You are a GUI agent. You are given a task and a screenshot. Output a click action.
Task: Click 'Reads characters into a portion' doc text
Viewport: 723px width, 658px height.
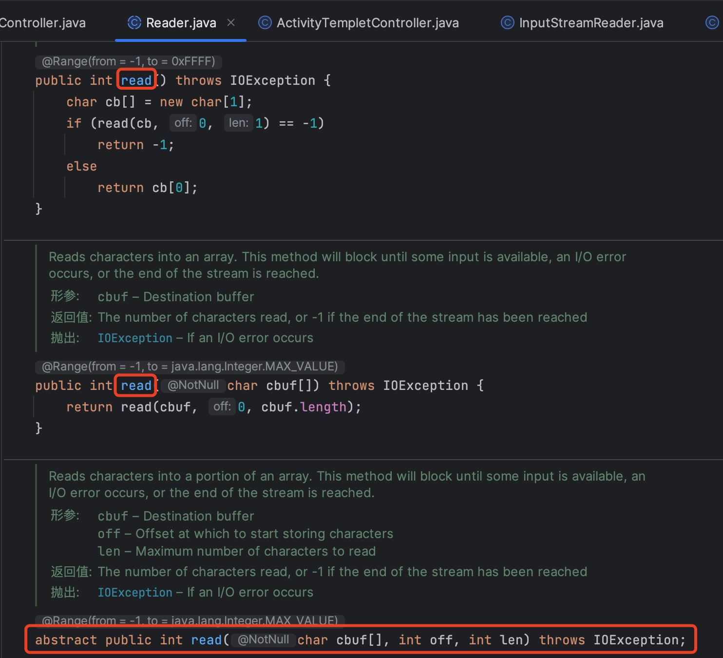coord(180,476)
